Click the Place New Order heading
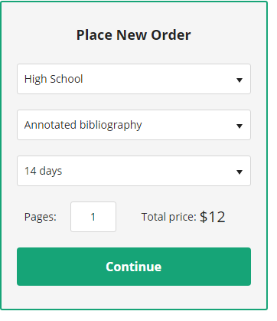Image resolution: width=277 pixels, height=321 pixels. (x=134, y=35)
